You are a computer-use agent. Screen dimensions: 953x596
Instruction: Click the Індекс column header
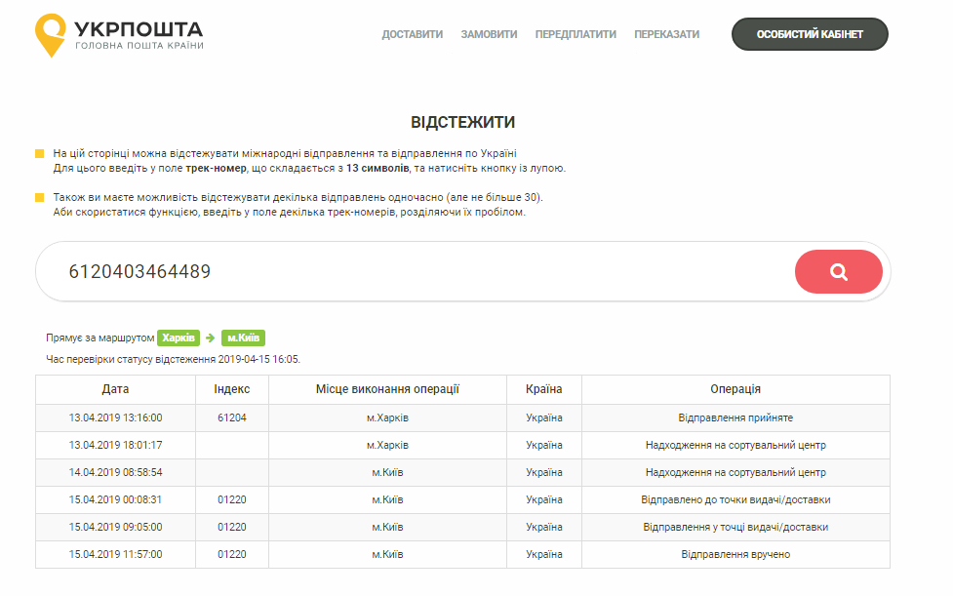232,389
